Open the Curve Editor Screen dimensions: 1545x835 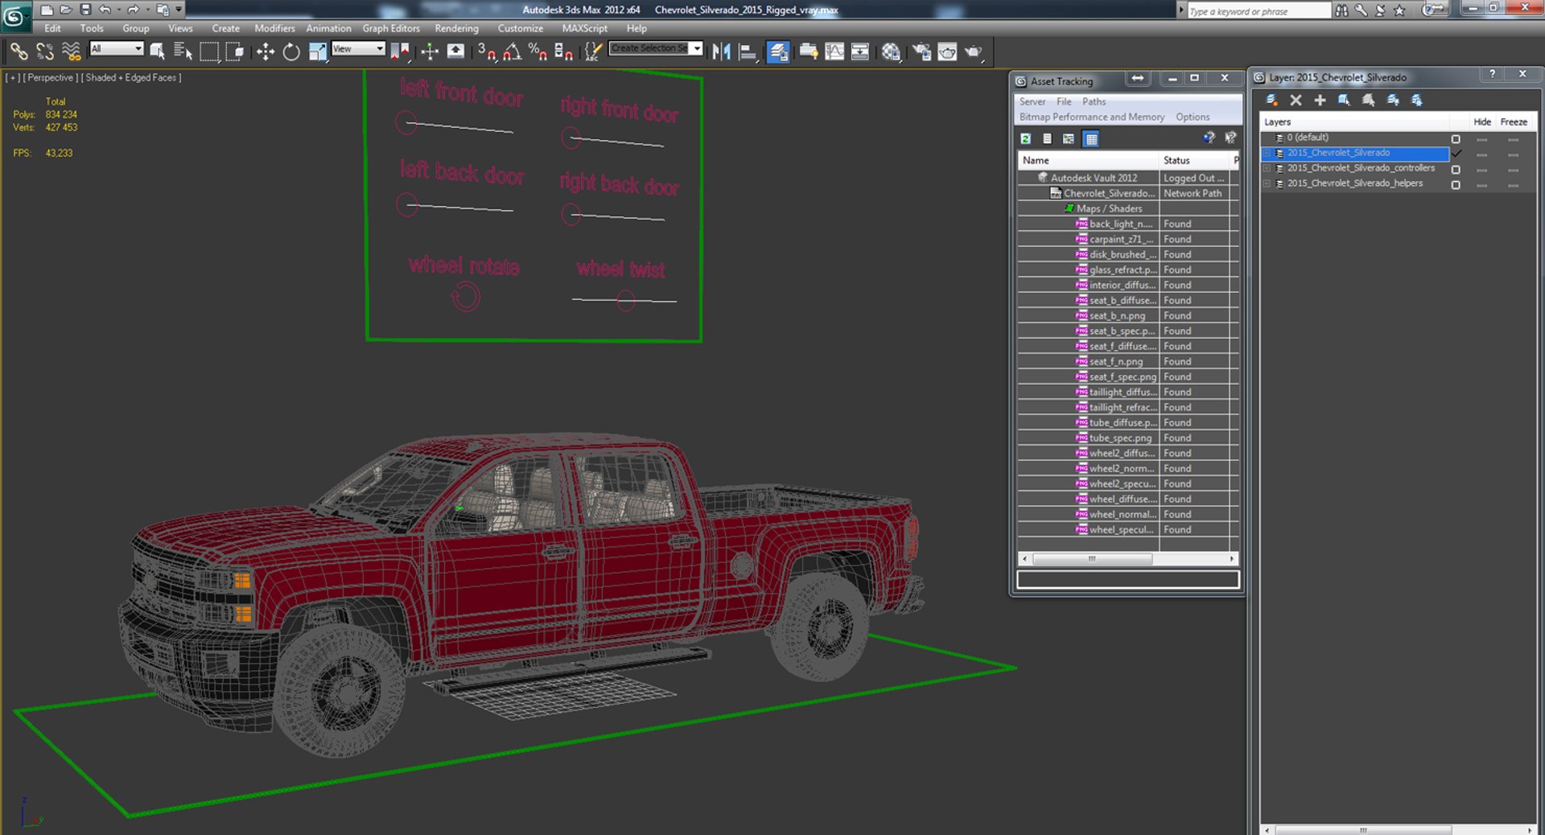[x=834, y=52]
